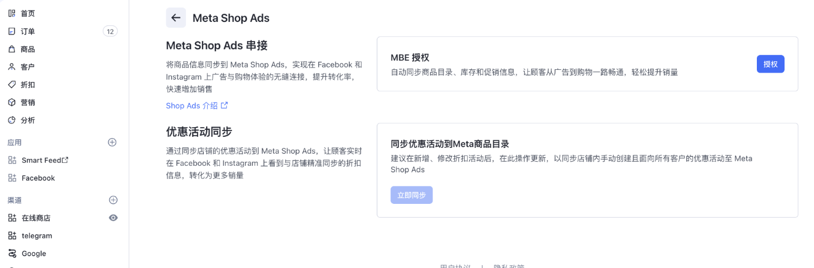This screenshot has height=268, width=814.
Task: Click the 在线商店 online store icon
Action: click(x=12, y=218)
